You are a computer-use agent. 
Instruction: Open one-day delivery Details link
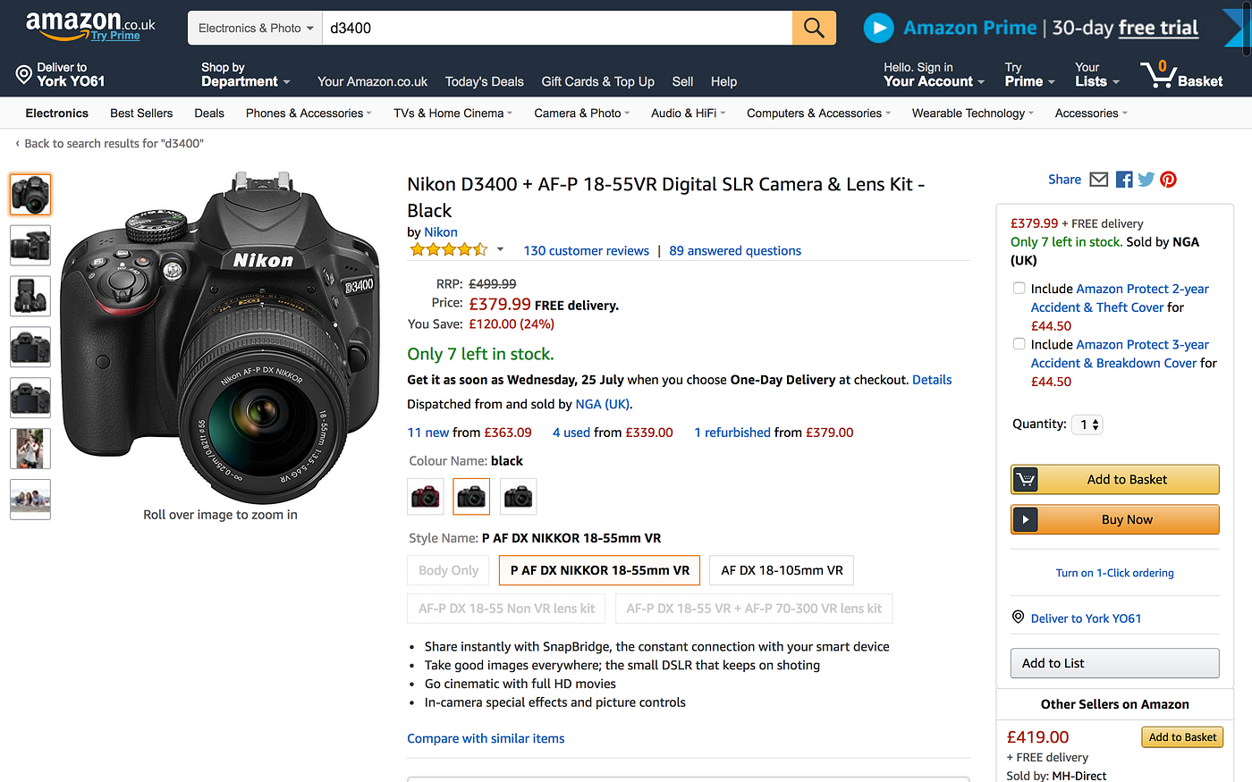point(932,380)
